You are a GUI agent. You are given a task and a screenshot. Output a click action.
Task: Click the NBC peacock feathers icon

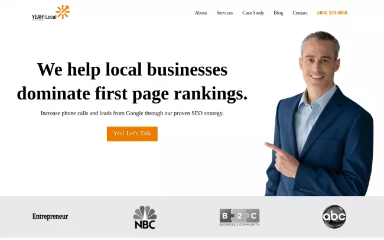(145, 213)
